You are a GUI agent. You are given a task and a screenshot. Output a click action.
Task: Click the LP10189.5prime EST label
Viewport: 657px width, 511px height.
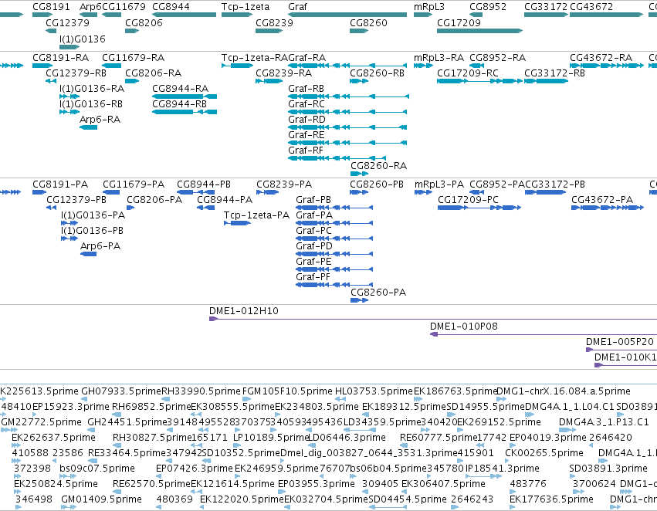(271, 438)
